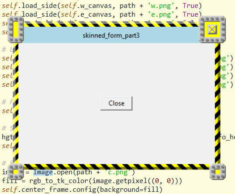Click the skinned_form_part3 title bar
Image resolution: width=235 pixels, height=194 pixels.
pyautogui.click(x=111, y=35)
